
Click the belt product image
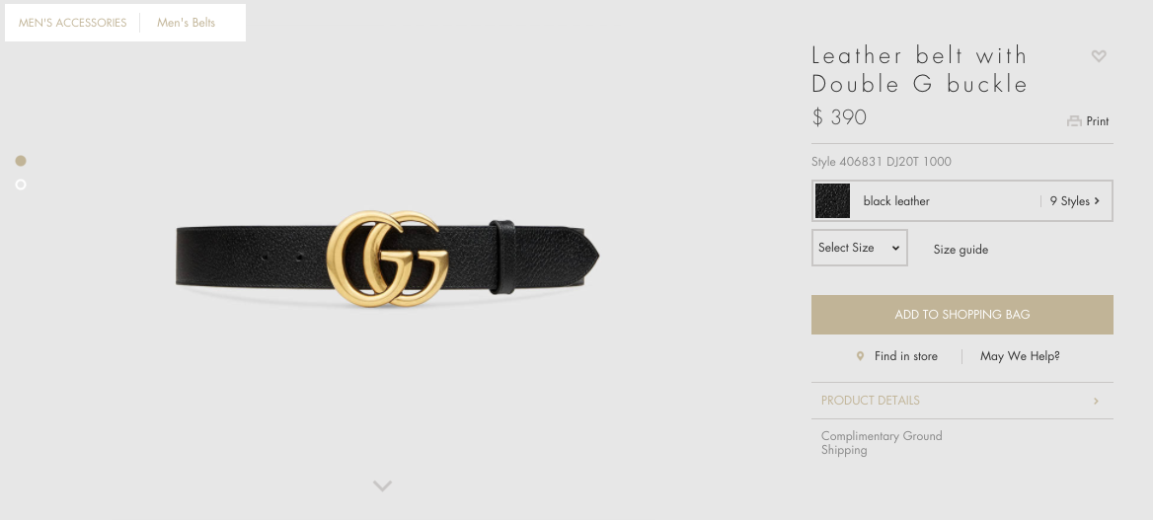coord(388,259)
